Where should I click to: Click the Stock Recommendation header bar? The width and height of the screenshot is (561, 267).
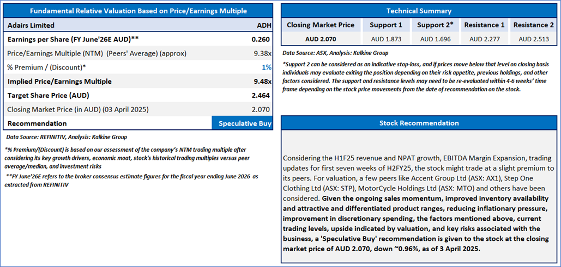tap(419, 123)
